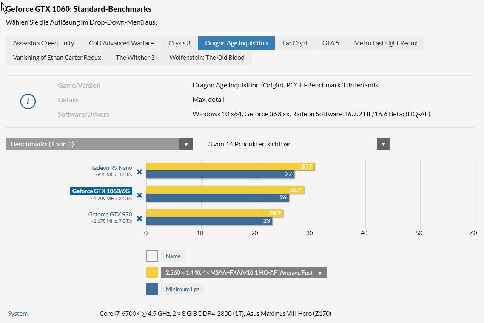Show The Witcher 3 benchmarks tab
The width and height of the screenshot is (490, 323).
135,58
